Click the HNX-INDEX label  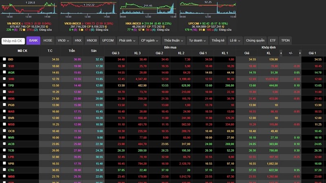point(133,24)
